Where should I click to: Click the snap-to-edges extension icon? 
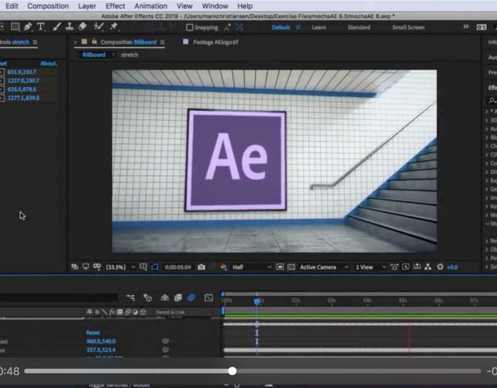click(x=227, y=28)
